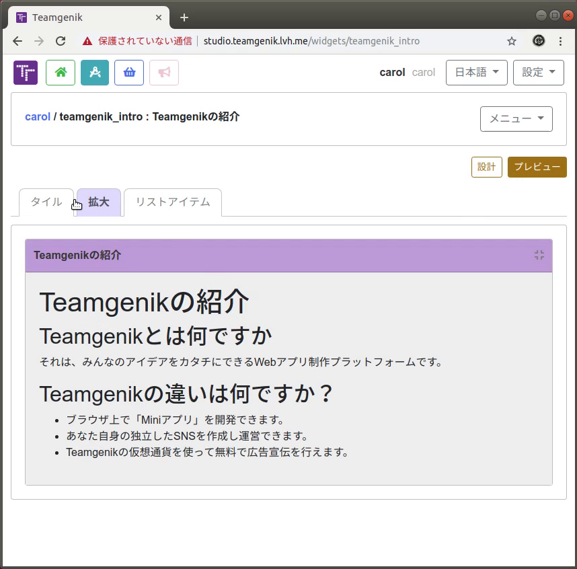
Task: Close the browser window
Action: point(568,15)
